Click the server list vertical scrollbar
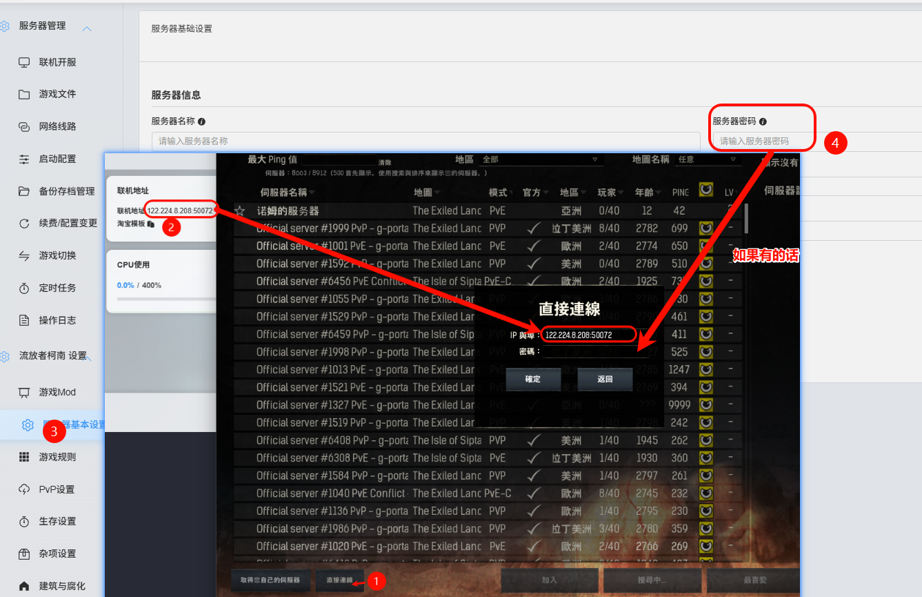 click(745, 221)
